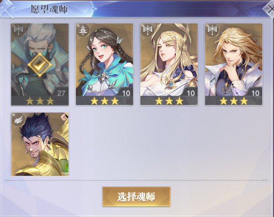Click the faction emblem on the blonde woman card
Viewport: 274px width, 217px height.
[x=148, y=30]
